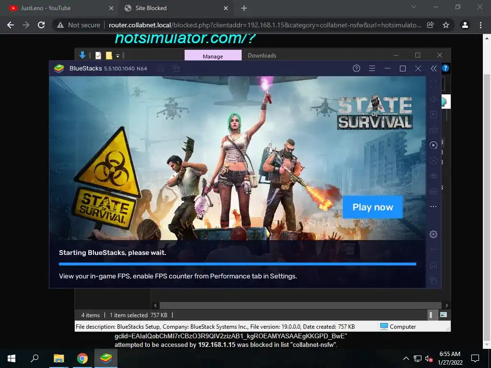This screenshot has height=368, width=491.
Task: Open the Windows Start menu
Action: pos(12,358)
